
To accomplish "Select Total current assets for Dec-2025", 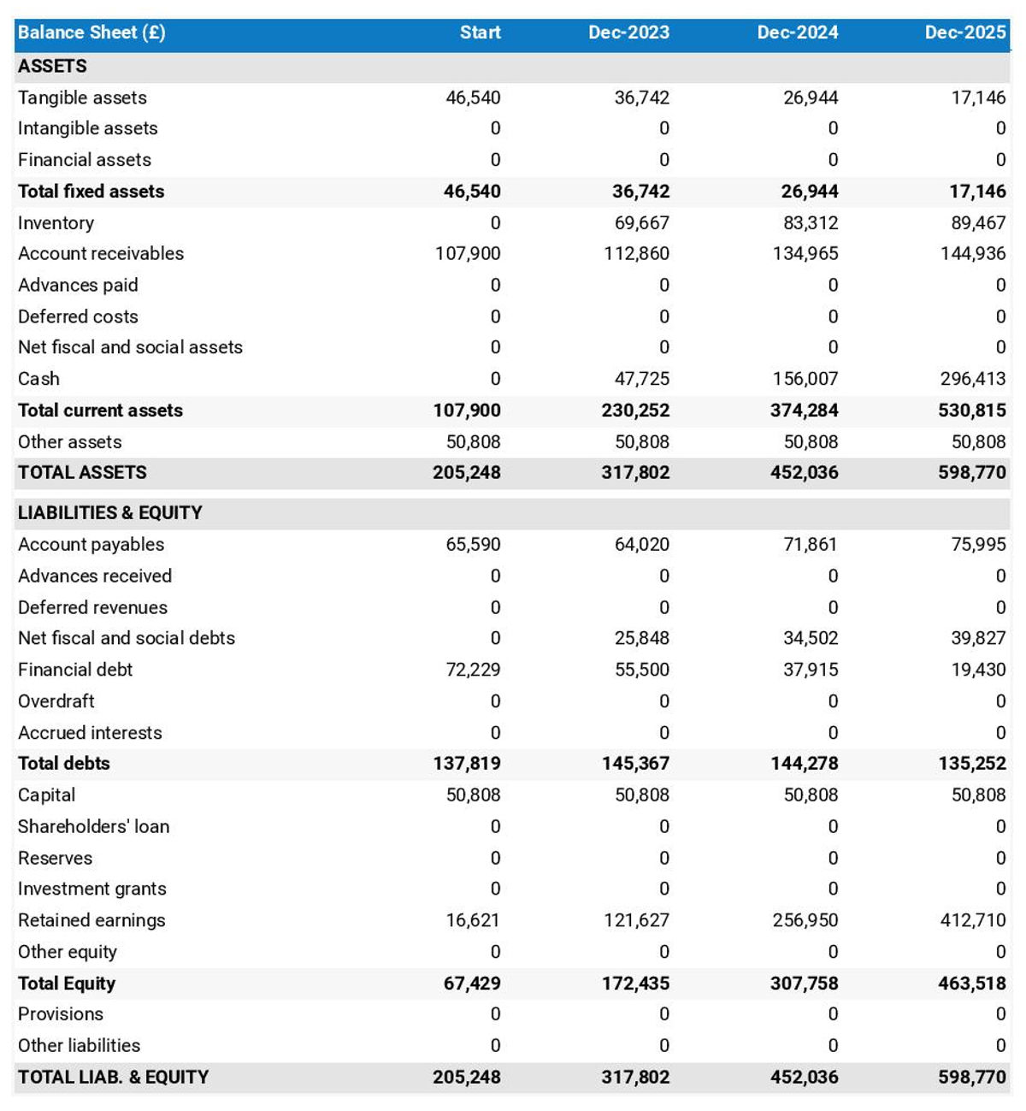I will pyautogui.click(x=971, y=411).
